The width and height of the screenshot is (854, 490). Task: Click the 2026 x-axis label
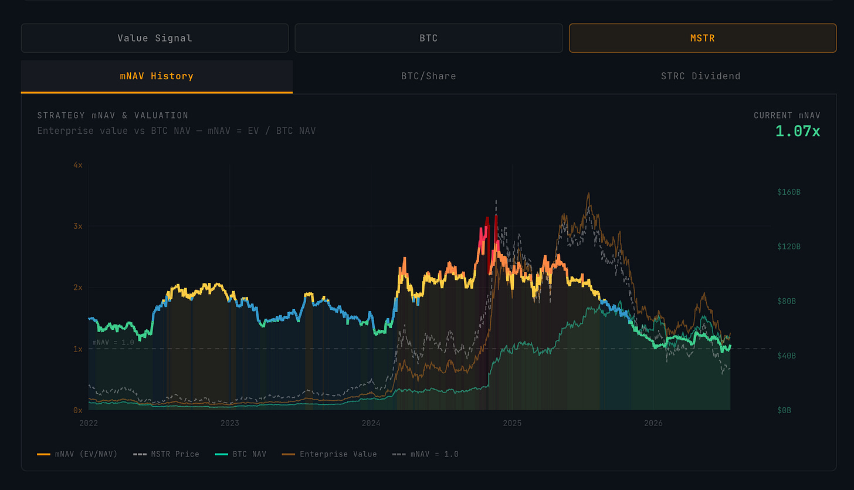653,423
